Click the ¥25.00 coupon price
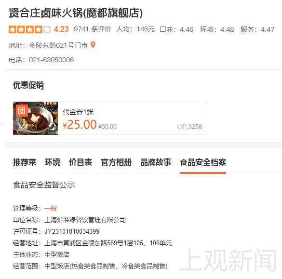 80,124
